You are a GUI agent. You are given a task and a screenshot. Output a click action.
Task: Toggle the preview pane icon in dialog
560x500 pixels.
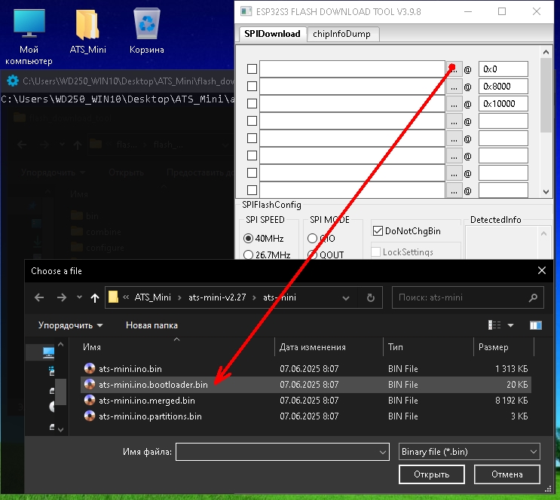tap(536, 325)
